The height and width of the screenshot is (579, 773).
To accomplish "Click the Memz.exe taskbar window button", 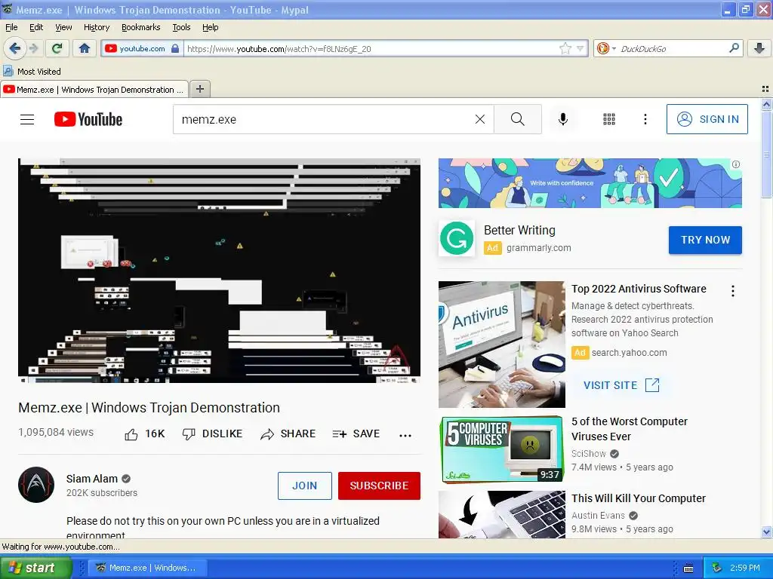I will pos(146,568).
